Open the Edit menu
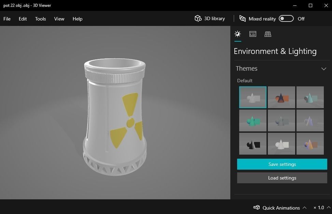The height and width of the screenshot is (214, 332). [23, 19]
